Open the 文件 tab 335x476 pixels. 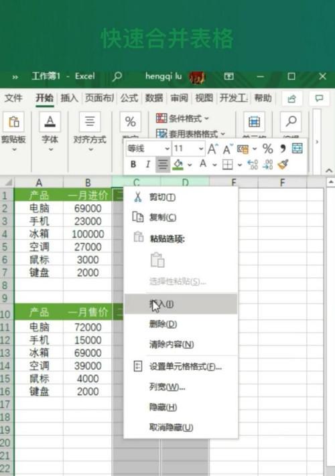tap(13, 98)
